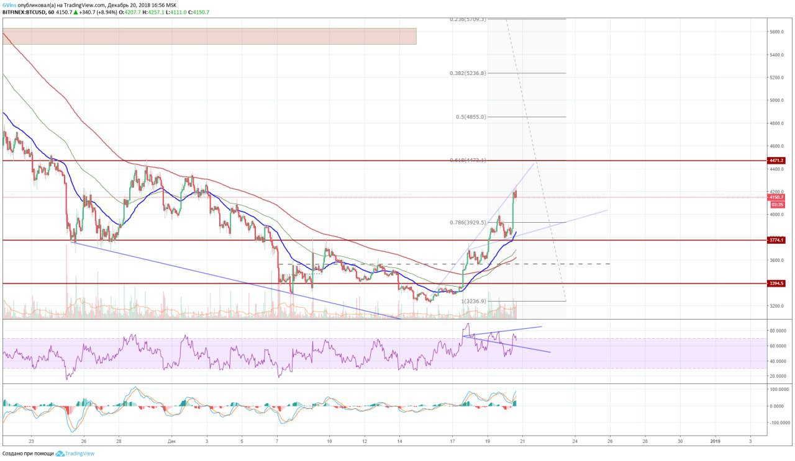Screen dimensions: 795x461
Task: Click the 5200.0 price axis value
Action: (778, 78)
